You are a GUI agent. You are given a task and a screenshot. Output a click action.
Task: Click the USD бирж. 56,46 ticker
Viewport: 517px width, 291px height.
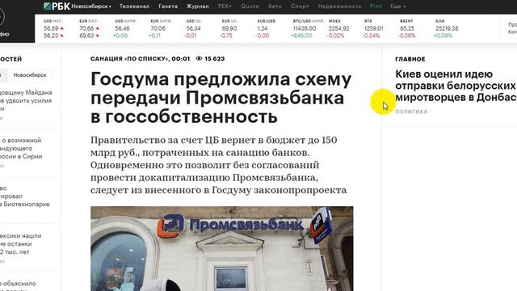[x=126, y=28]
